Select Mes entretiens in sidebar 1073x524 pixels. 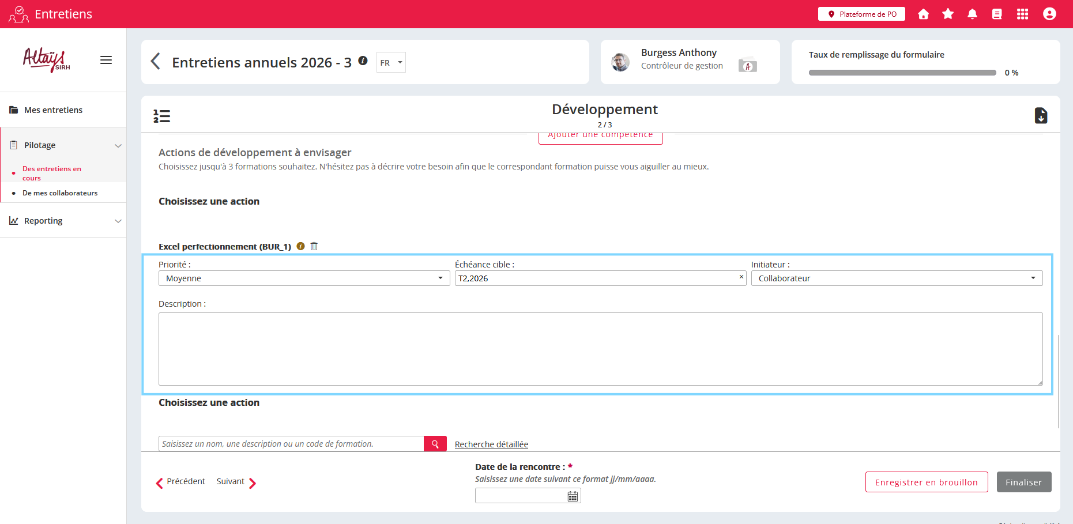coord(53,110)
